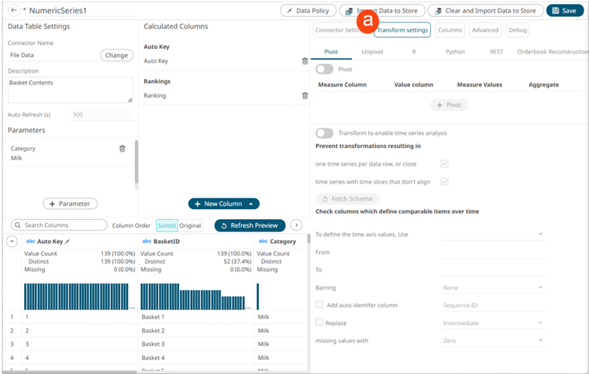Remove the Category parameter with trash icon
The image size is (589, 374).
[122, 149]
